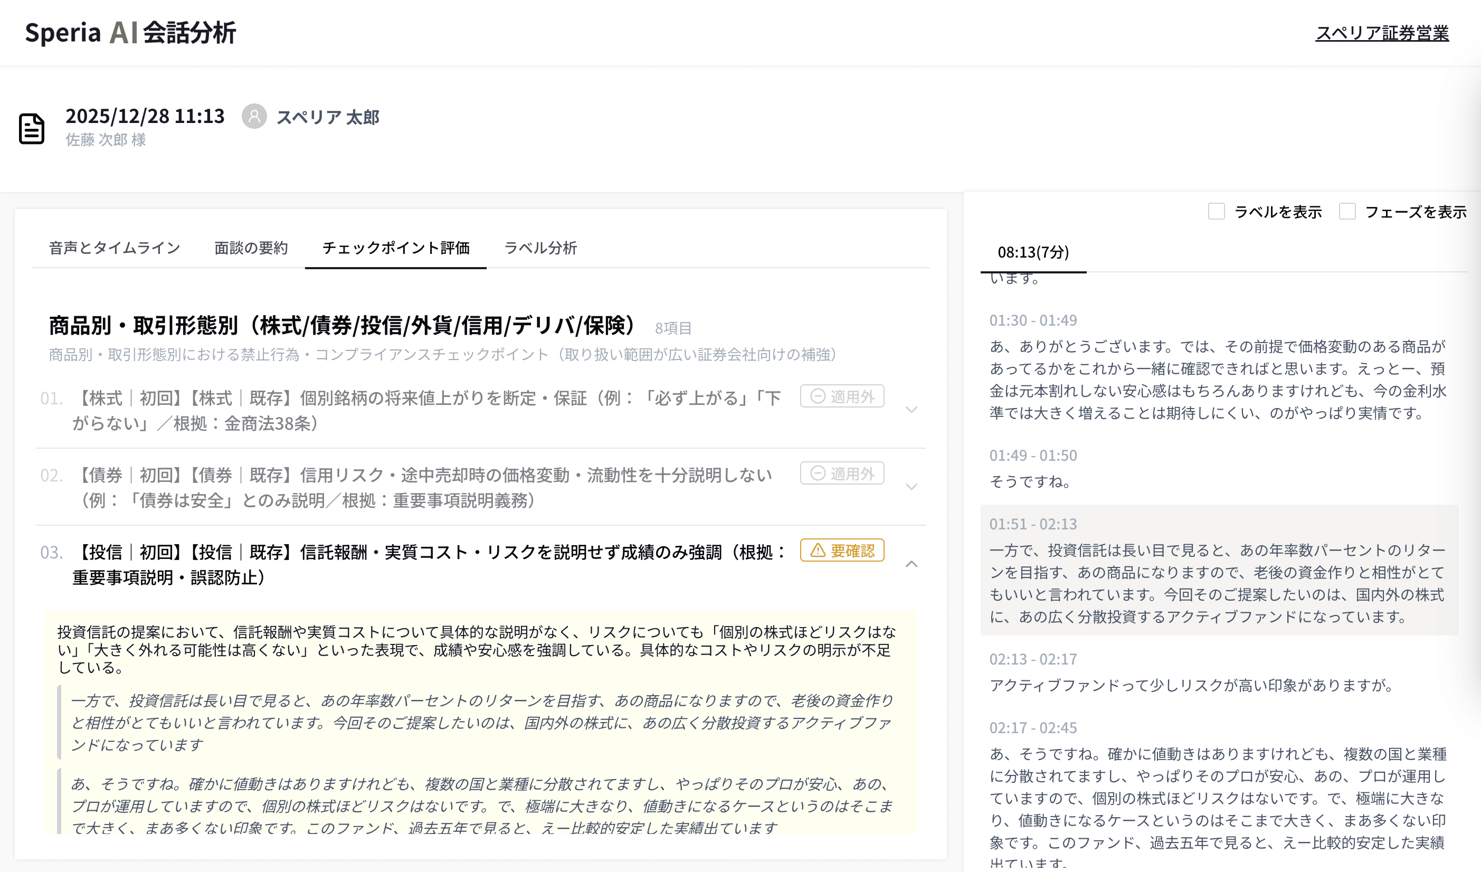
Task: Click スペリア 太郎's avatar icon
Action: [254, 117]
